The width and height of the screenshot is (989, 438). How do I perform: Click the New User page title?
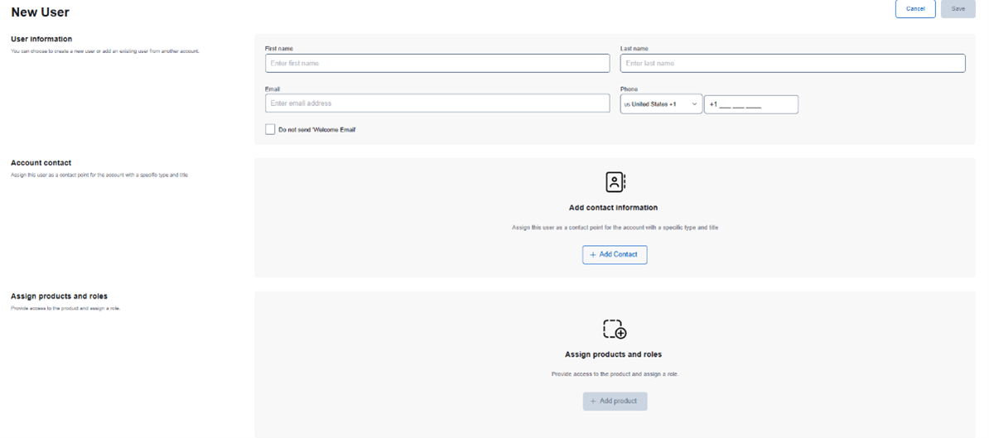tap(40, 12)
